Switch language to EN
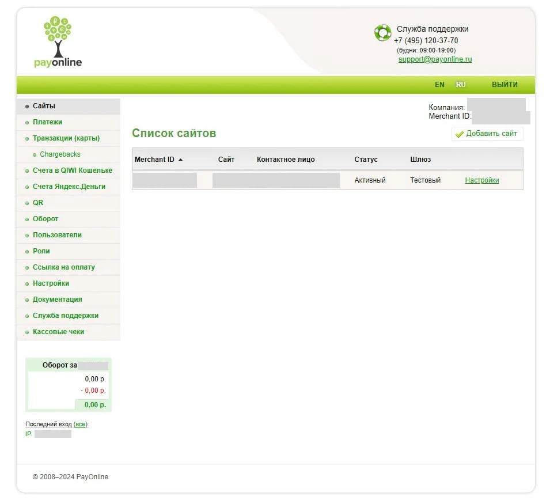This screenshot has height=500, width=550. [439, 85]
